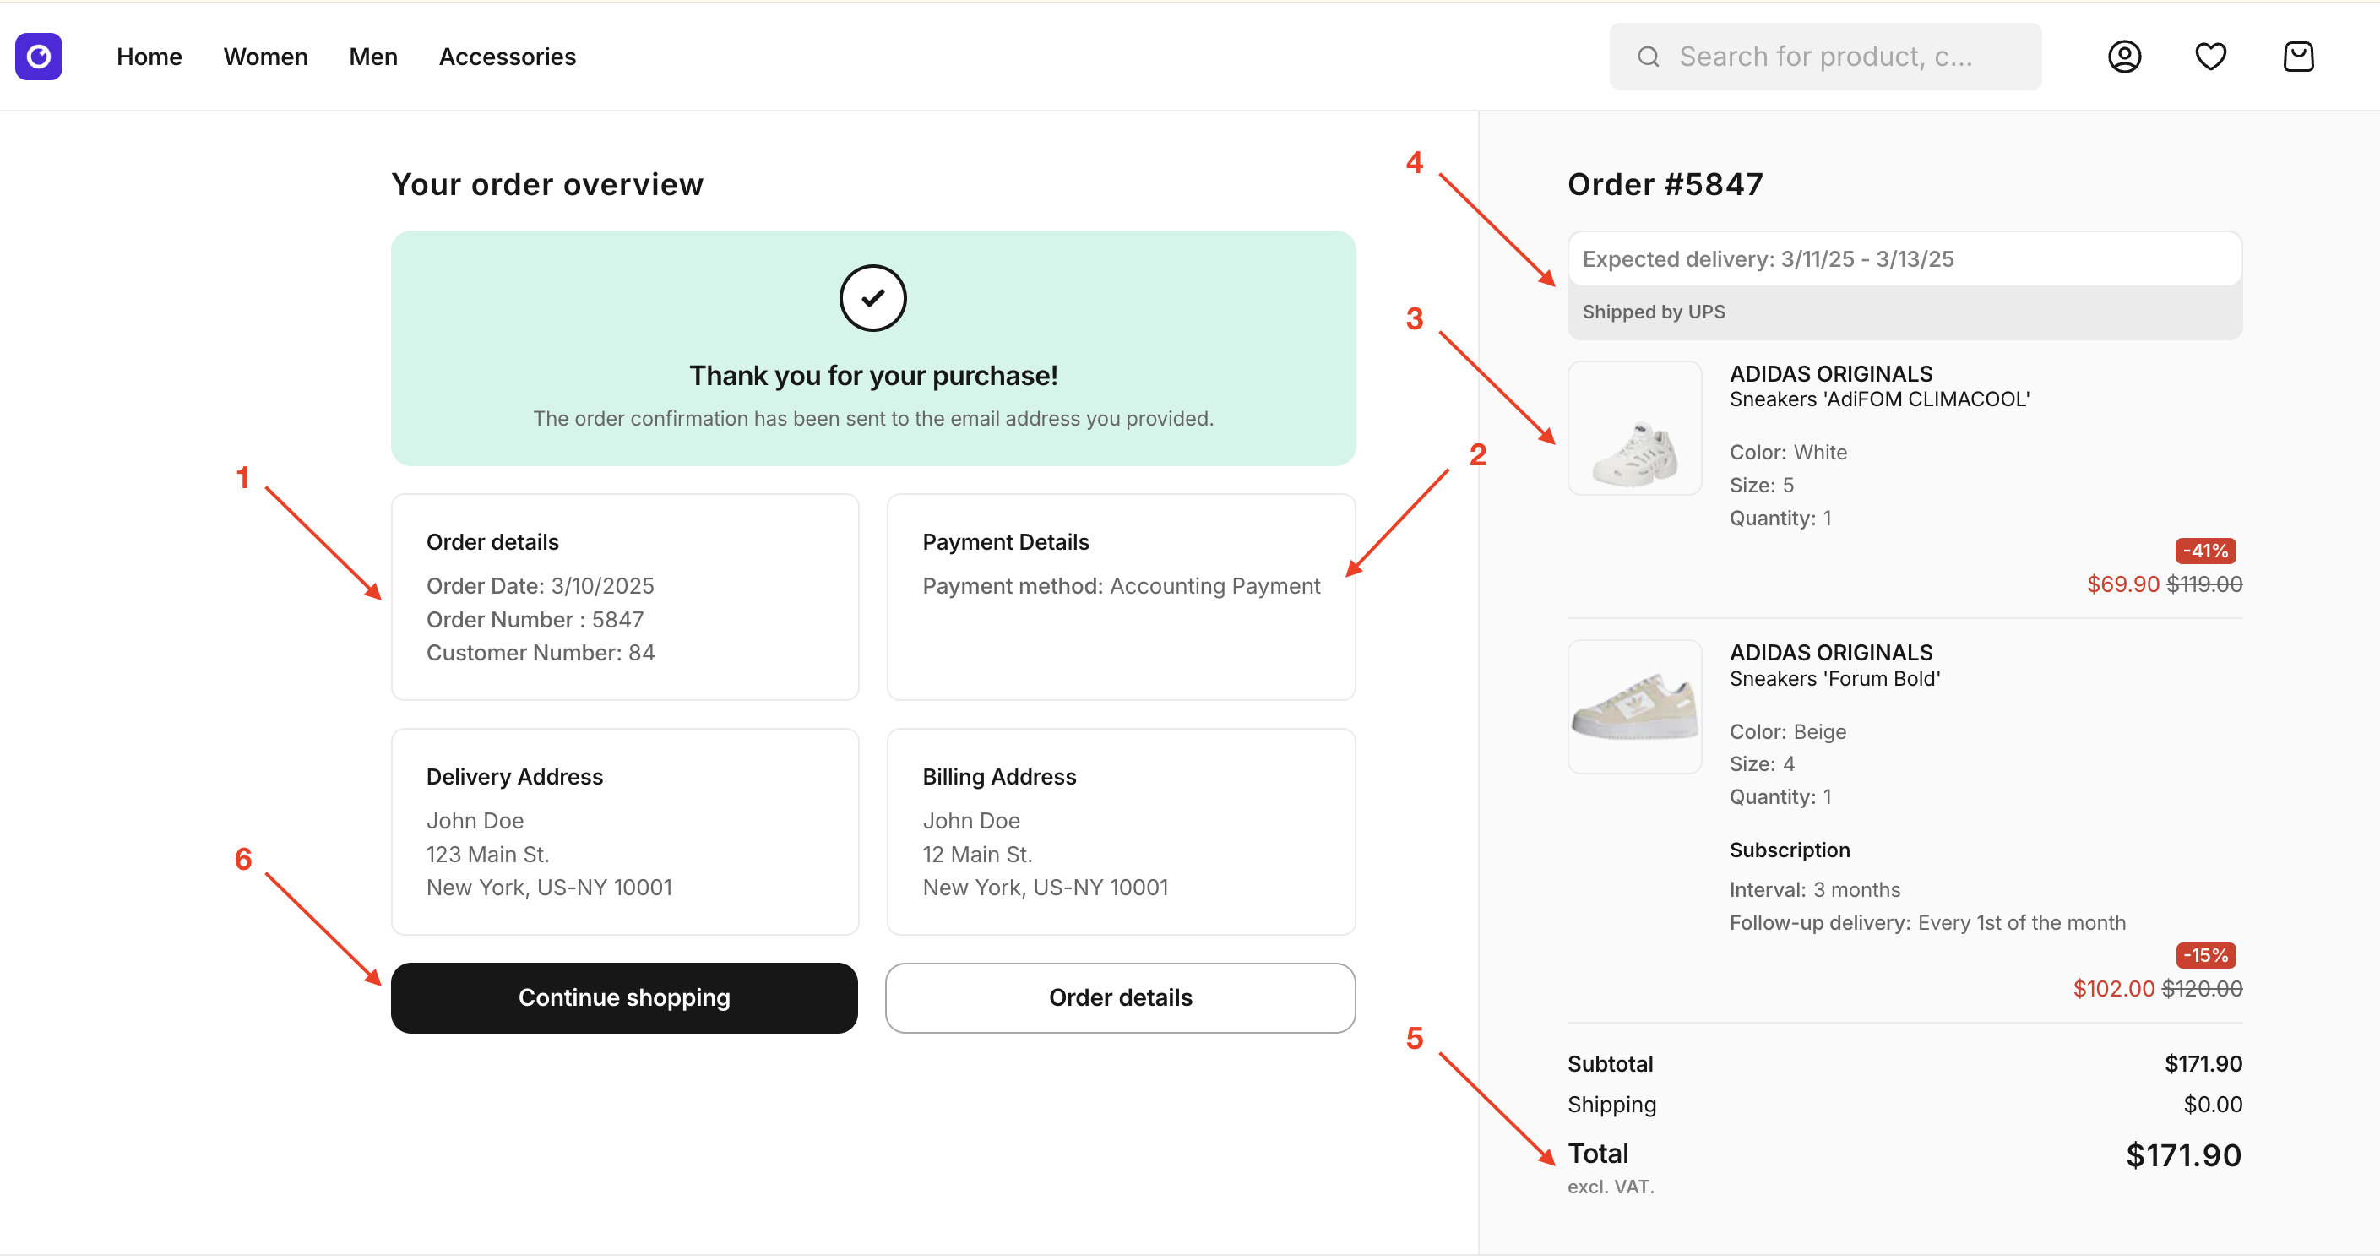The image size is (2380, 1260).
Task: Click the checkmark circle confirmation icon
Action: 872,298
